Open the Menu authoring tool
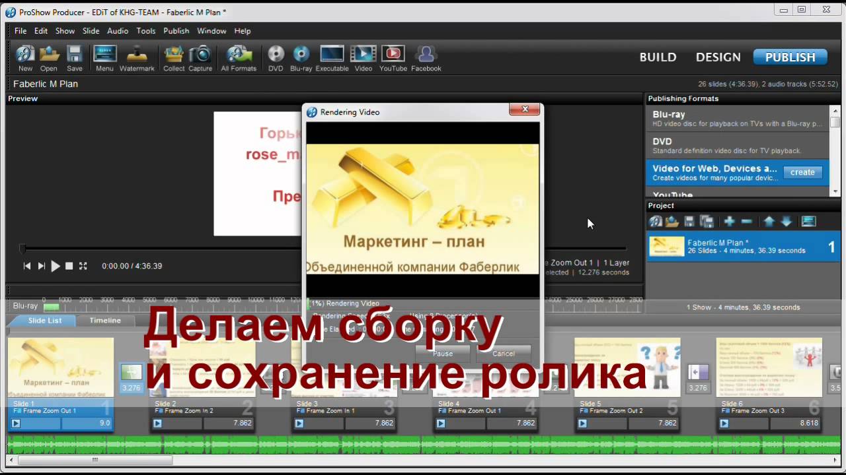846x475 pixels. 104,58
